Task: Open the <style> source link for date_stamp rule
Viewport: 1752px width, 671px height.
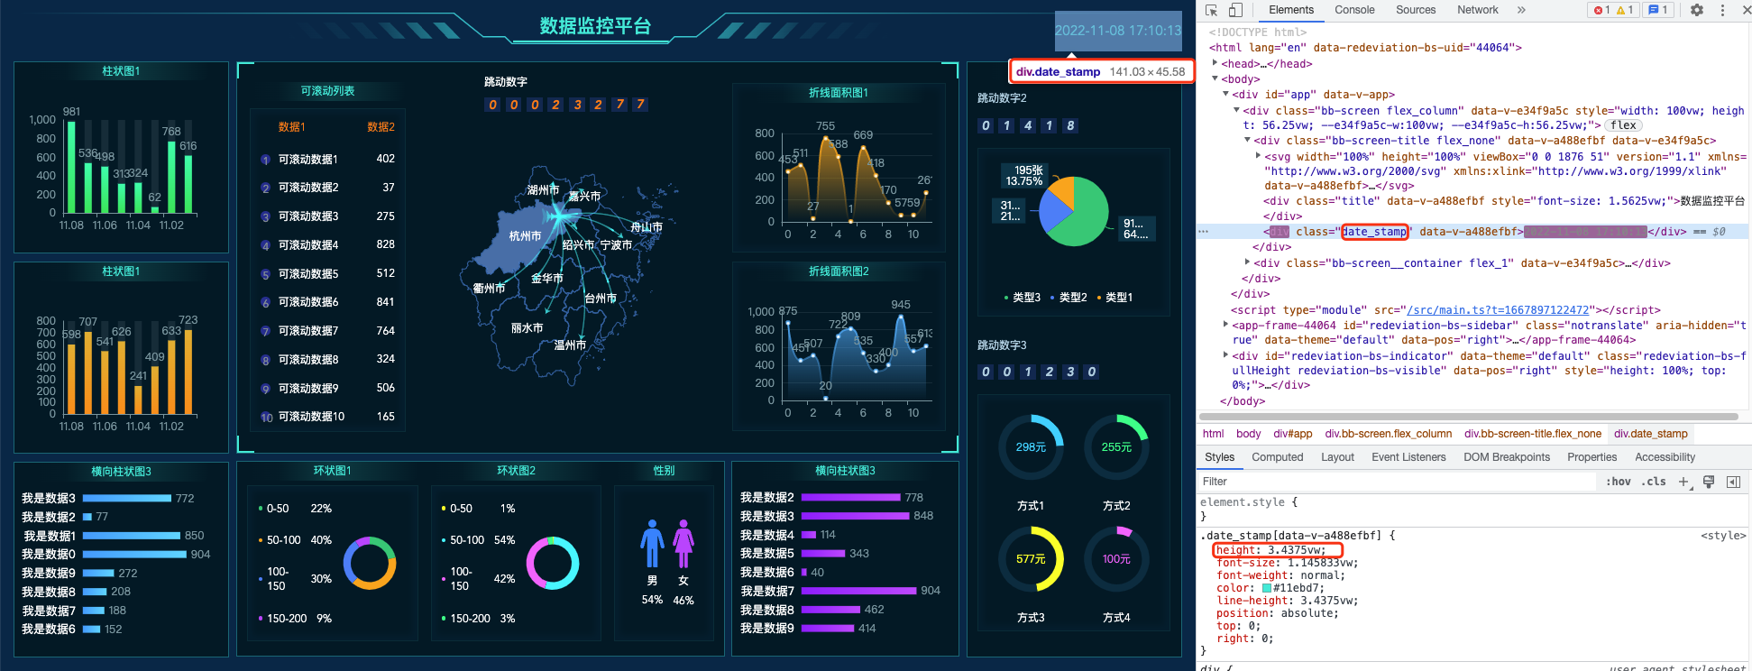Action: (1723, 536)
